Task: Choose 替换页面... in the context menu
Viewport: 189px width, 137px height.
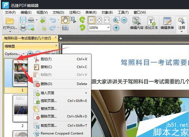Action: click(60, 108)
